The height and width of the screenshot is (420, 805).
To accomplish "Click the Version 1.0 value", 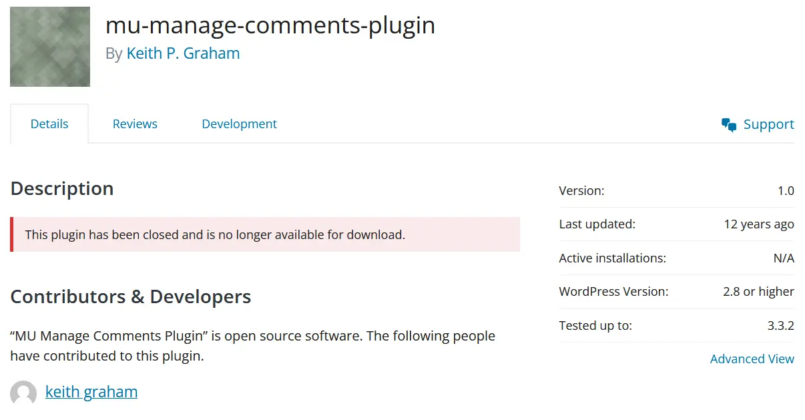I will [786, 191].
